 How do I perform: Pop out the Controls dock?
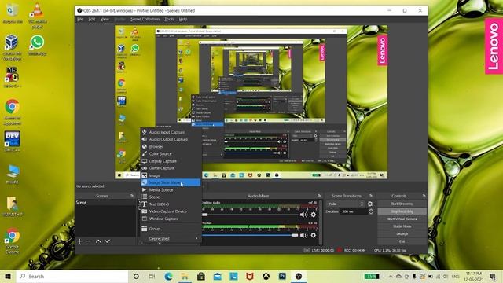pos(424,196)
